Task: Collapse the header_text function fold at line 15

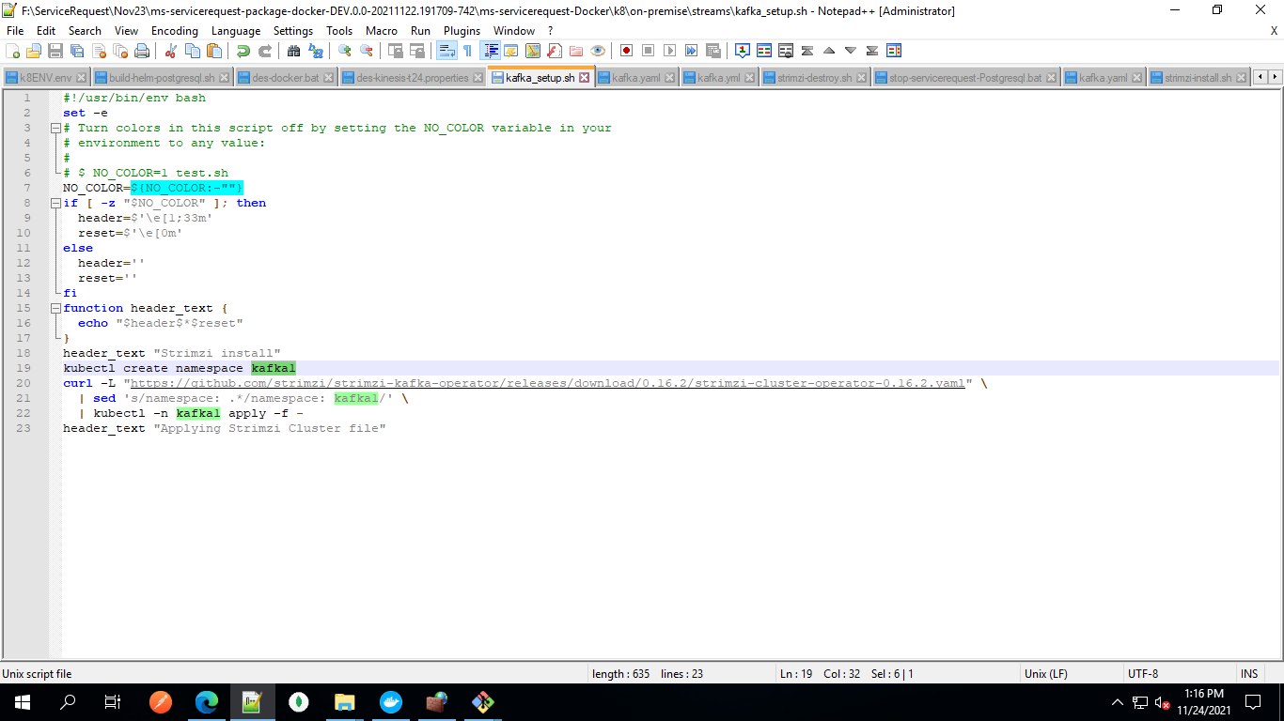Action: click(55, 308)
